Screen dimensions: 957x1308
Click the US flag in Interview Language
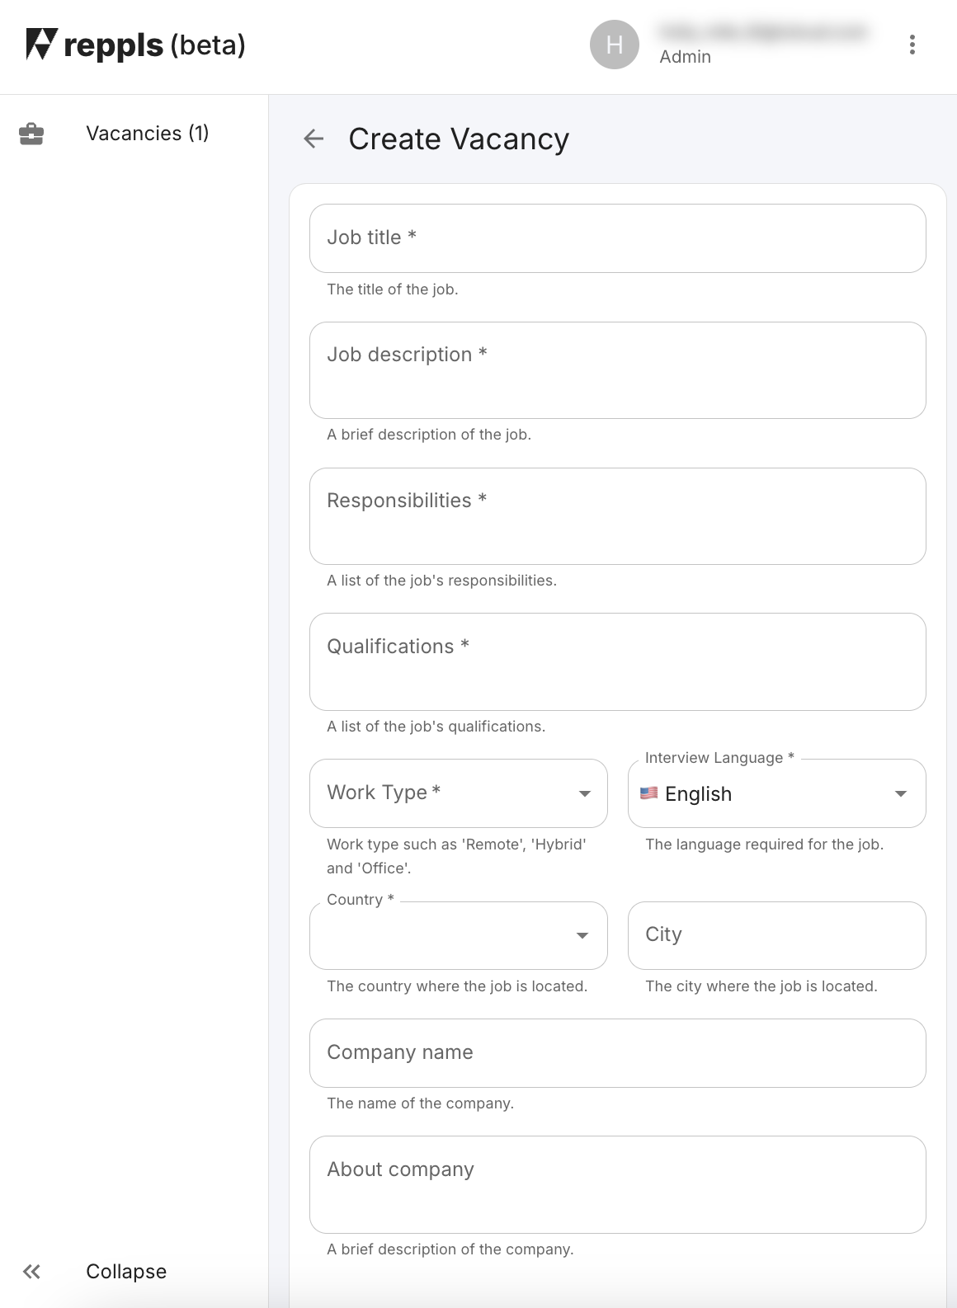pos(649,793)
